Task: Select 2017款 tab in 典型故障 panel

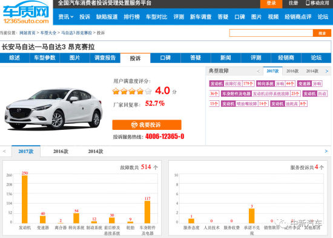Action: (x=272, y=71)
